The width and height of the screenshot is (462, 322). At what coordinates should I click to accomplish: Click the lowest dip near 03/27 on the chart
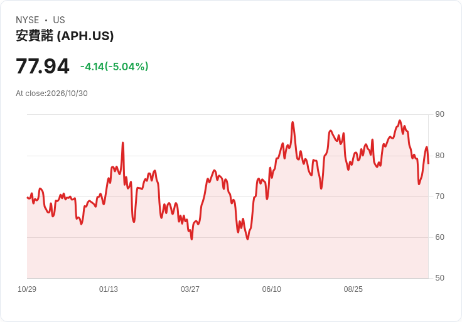(x=192, y=239)
